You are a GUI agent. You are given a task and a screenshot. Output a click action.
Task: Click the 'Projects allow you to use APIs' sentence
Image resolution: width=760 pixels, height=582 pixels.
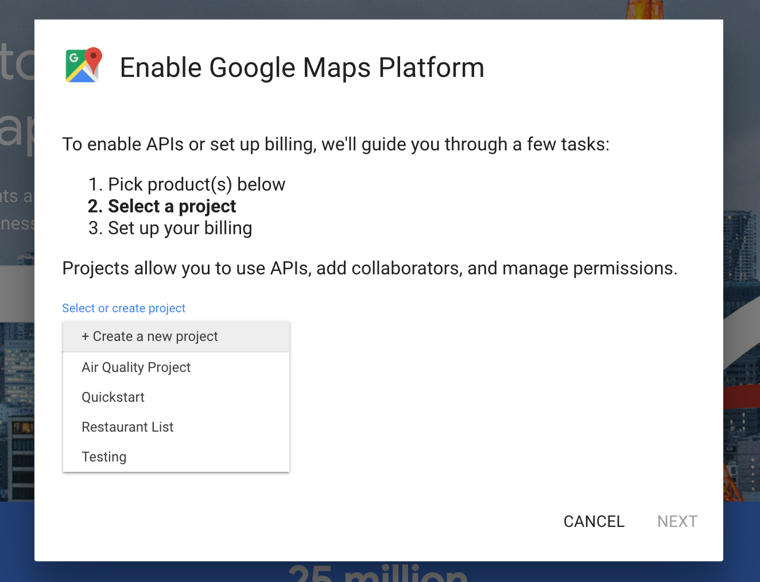[370, 268]
